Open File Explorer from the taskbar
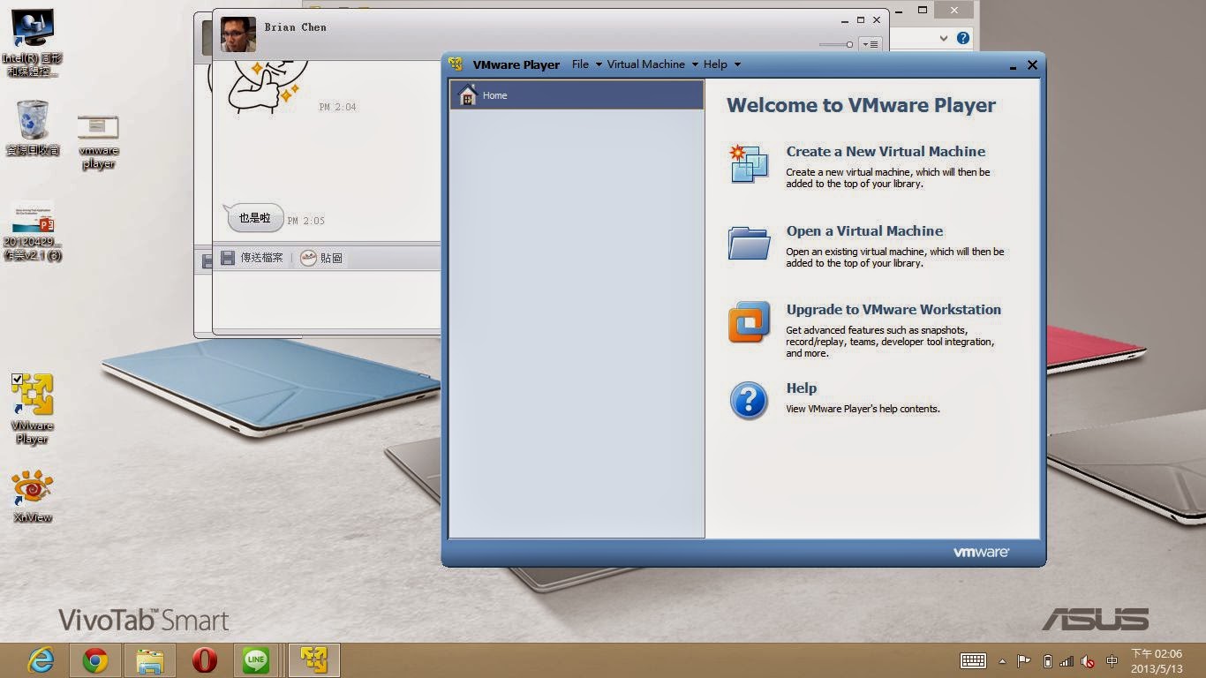This screenshot has height=678, width=1206. pyautogui.click(x=150, y=660)
